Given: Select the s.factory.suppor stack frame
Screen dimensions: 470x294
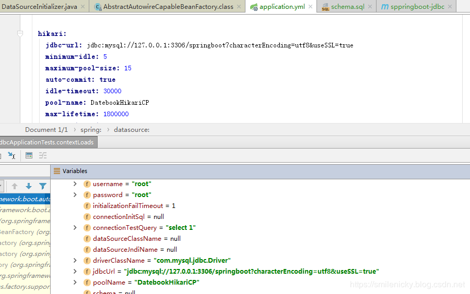Looking at the screenshot, I should click(x=25, y=287).
